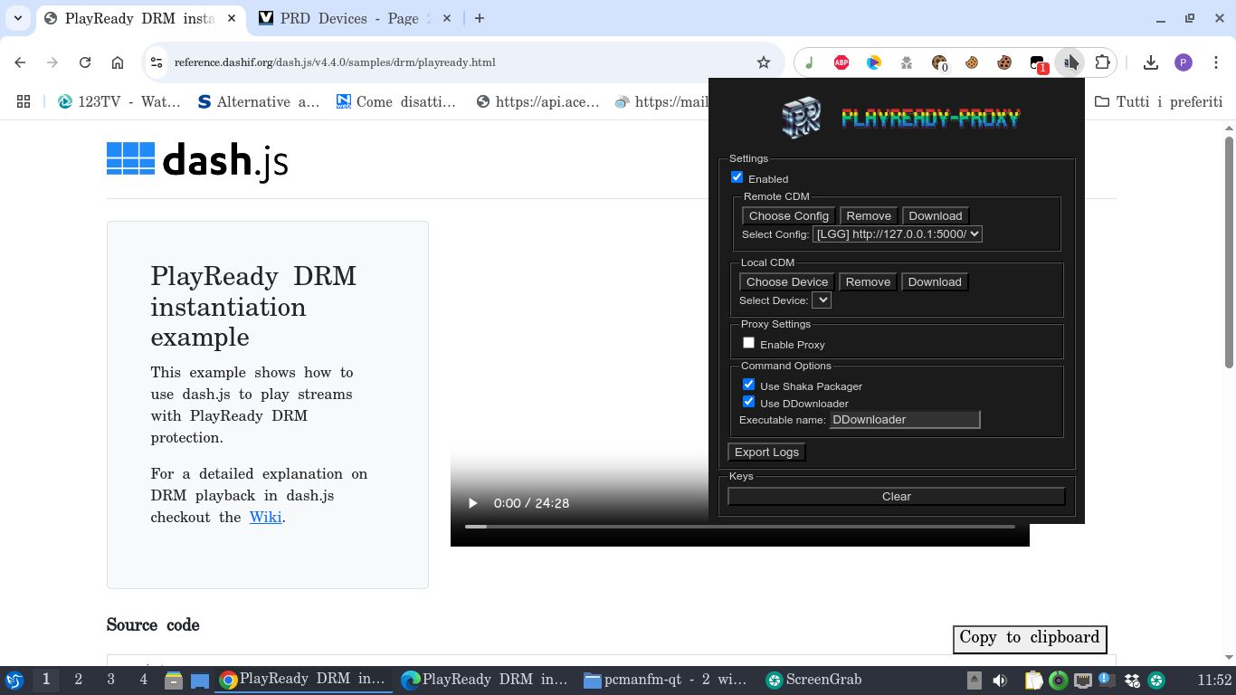Switch to pcmanfm-qt file manager in taskbar

tap(665, 680)
